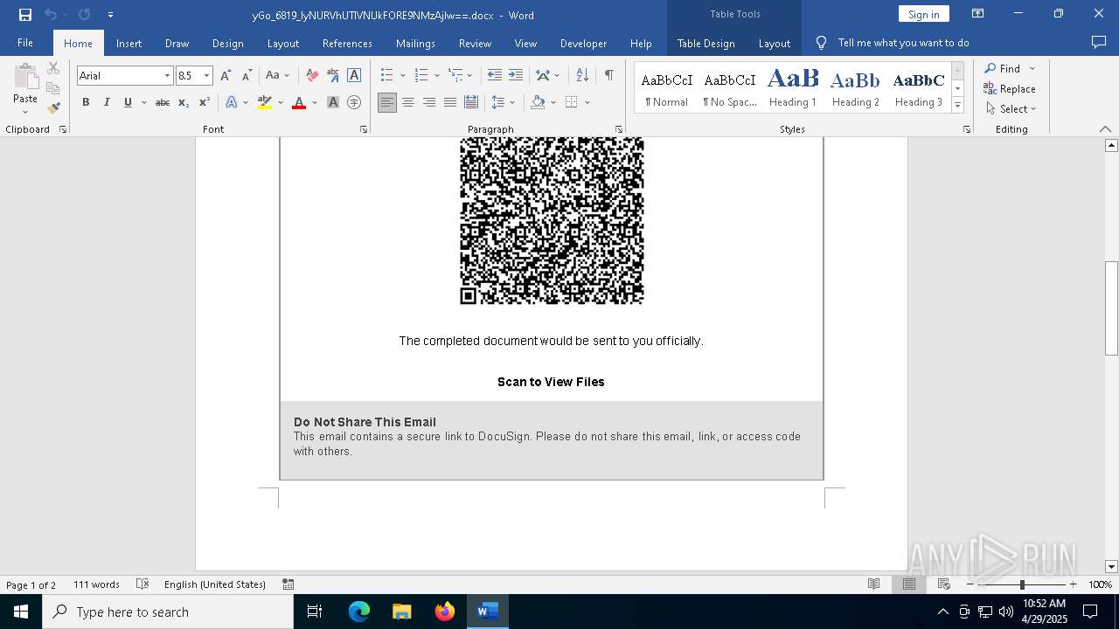Click Tell me what you want to do
The image size is (1119, 629).
click(903, 43)
